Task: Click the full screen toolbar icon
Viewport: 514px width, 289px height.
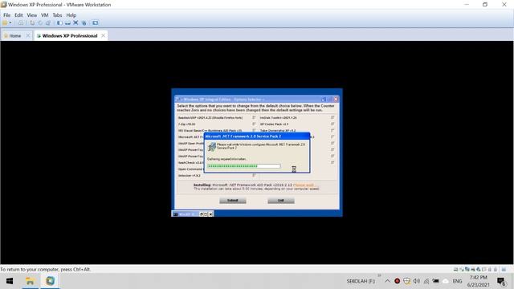Action: point(75,23)
